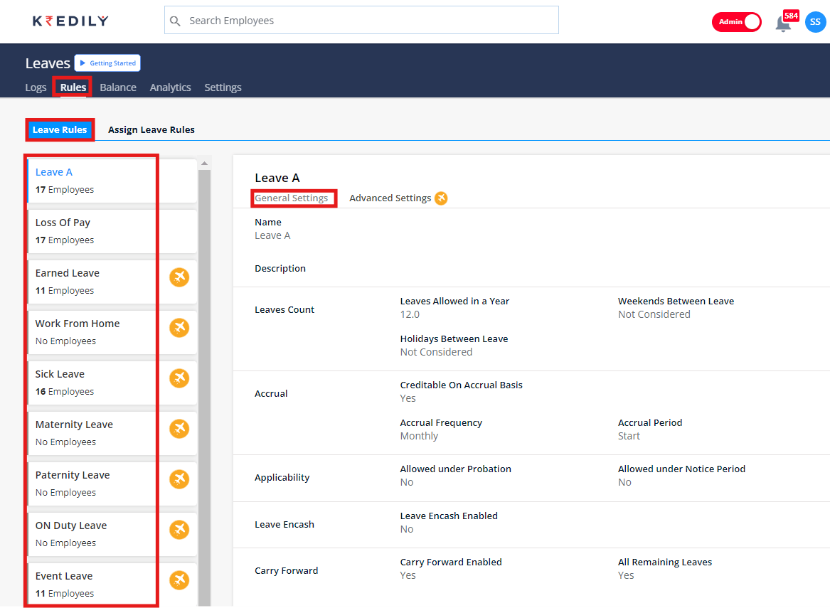This screenshot has width=830, height=608.
Task: Click the airplane icon beside Sick Leave
Action: (x=179, y=378)
